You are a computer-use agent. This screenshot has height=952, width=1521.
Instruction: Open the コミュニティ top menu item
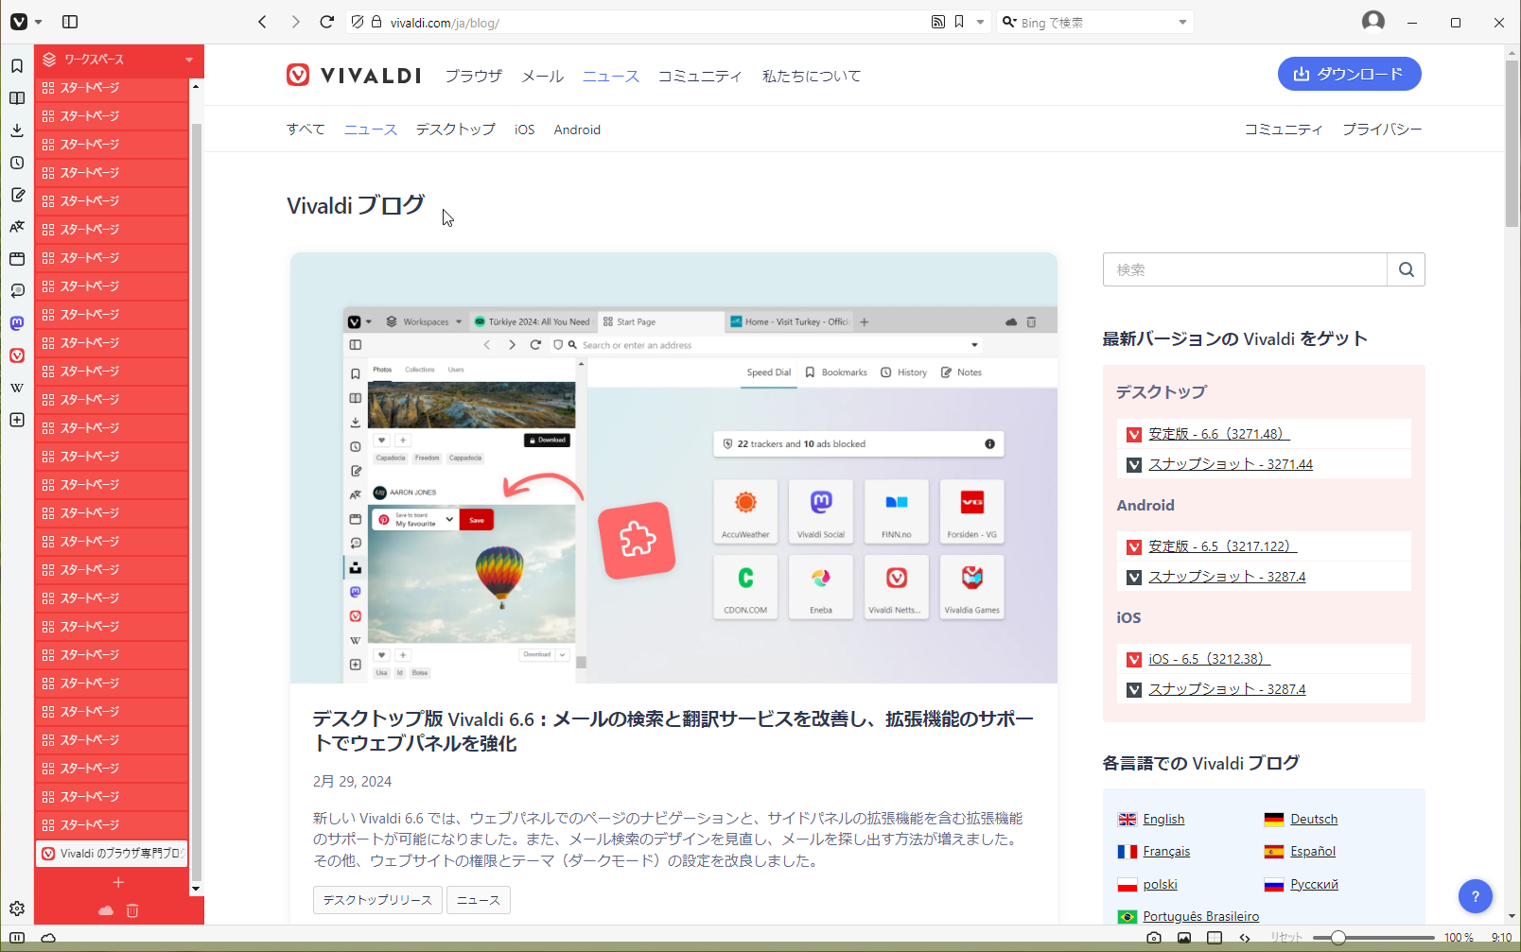pyautogui.click(x=700, y=76)
